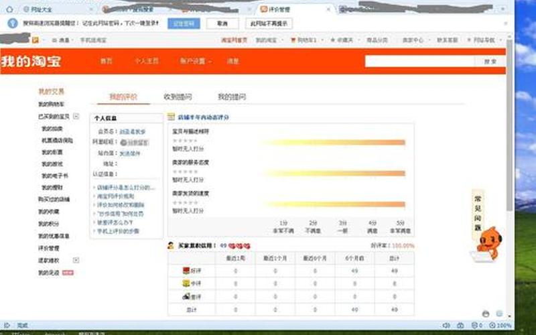Image resolution: width=536 pixels, height=335 pixels.
Task: Click the blue 记住密码 button
Action: click(x=184, y=23)
